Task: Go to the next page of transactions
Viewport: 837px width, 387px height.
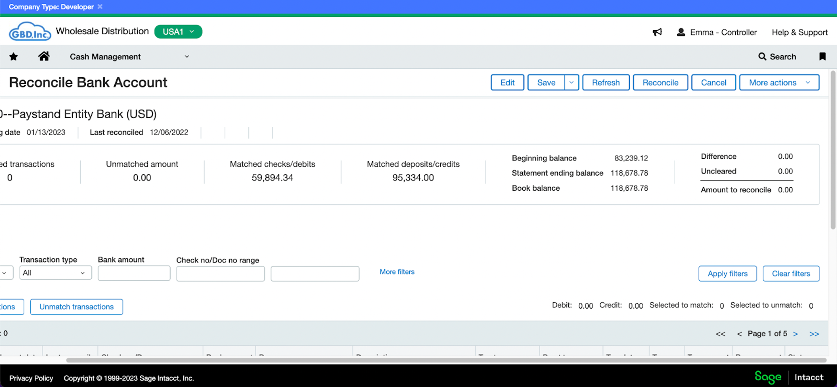Action: tap(796, 333)
